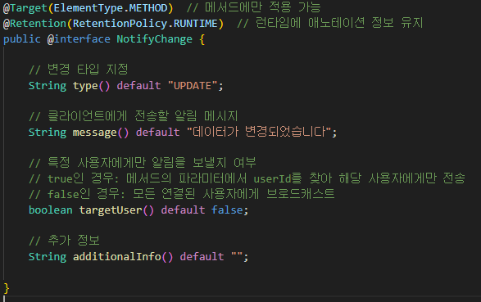Click the @interface keyword
Screen dimensions: 481x302
(x=79, y=39)
